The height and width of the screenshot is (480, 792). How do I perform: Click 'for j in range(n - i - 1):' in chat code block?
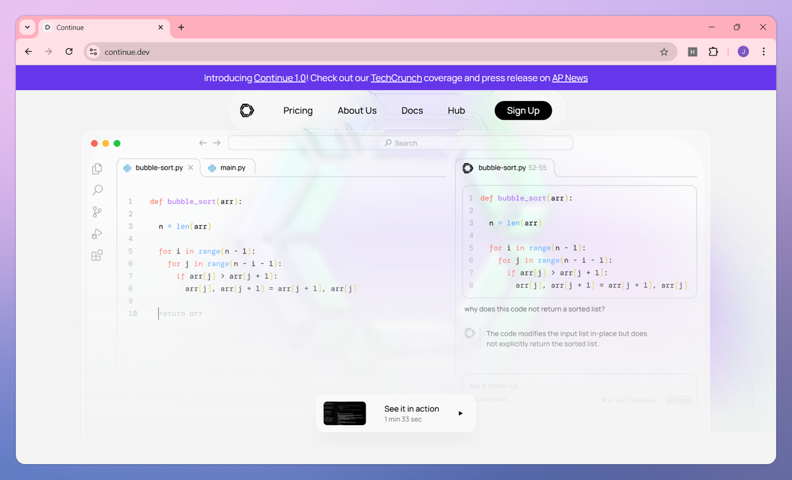[x=555, y=260]
